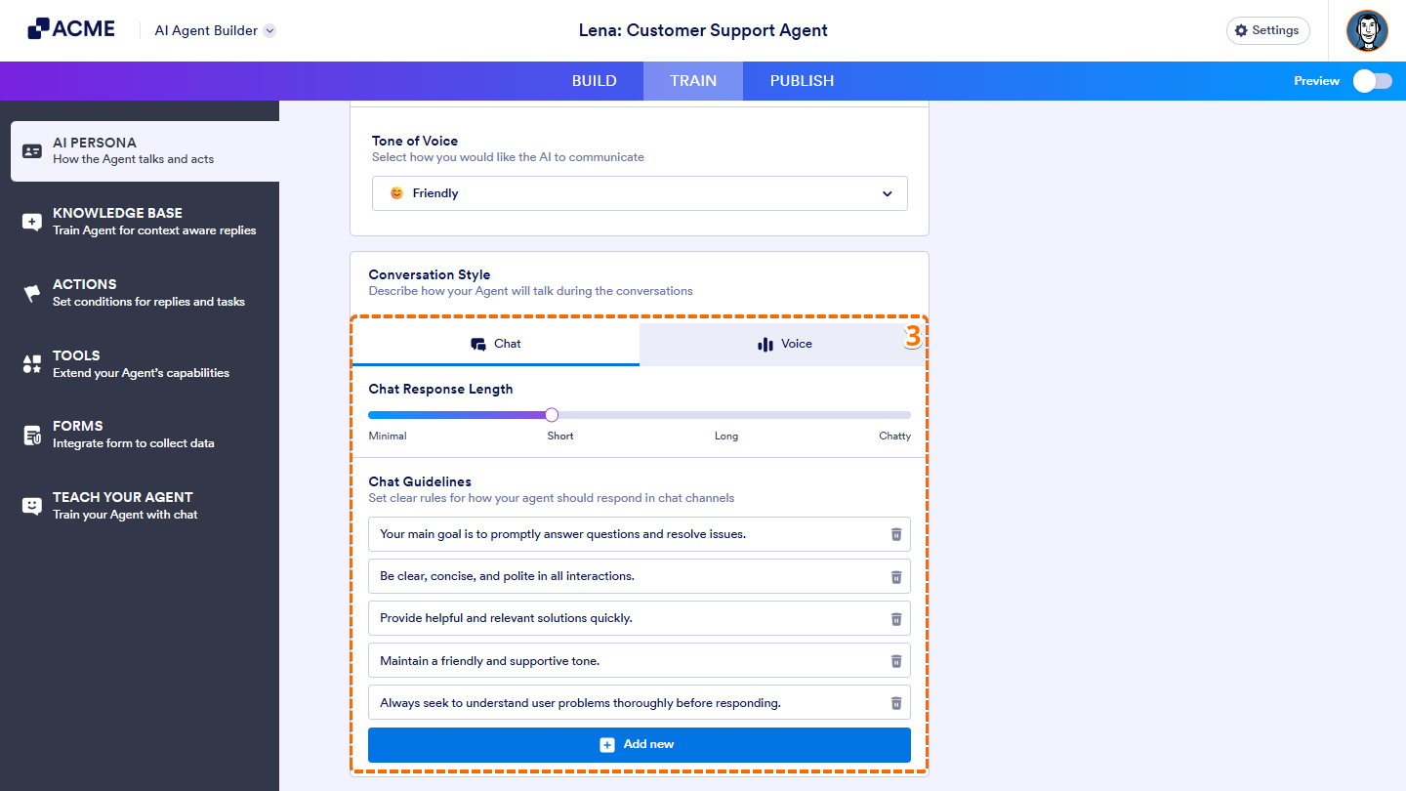Click the Actions flag icon
This screenshot has width=1406, height=791.
click(x=32, y=293)
